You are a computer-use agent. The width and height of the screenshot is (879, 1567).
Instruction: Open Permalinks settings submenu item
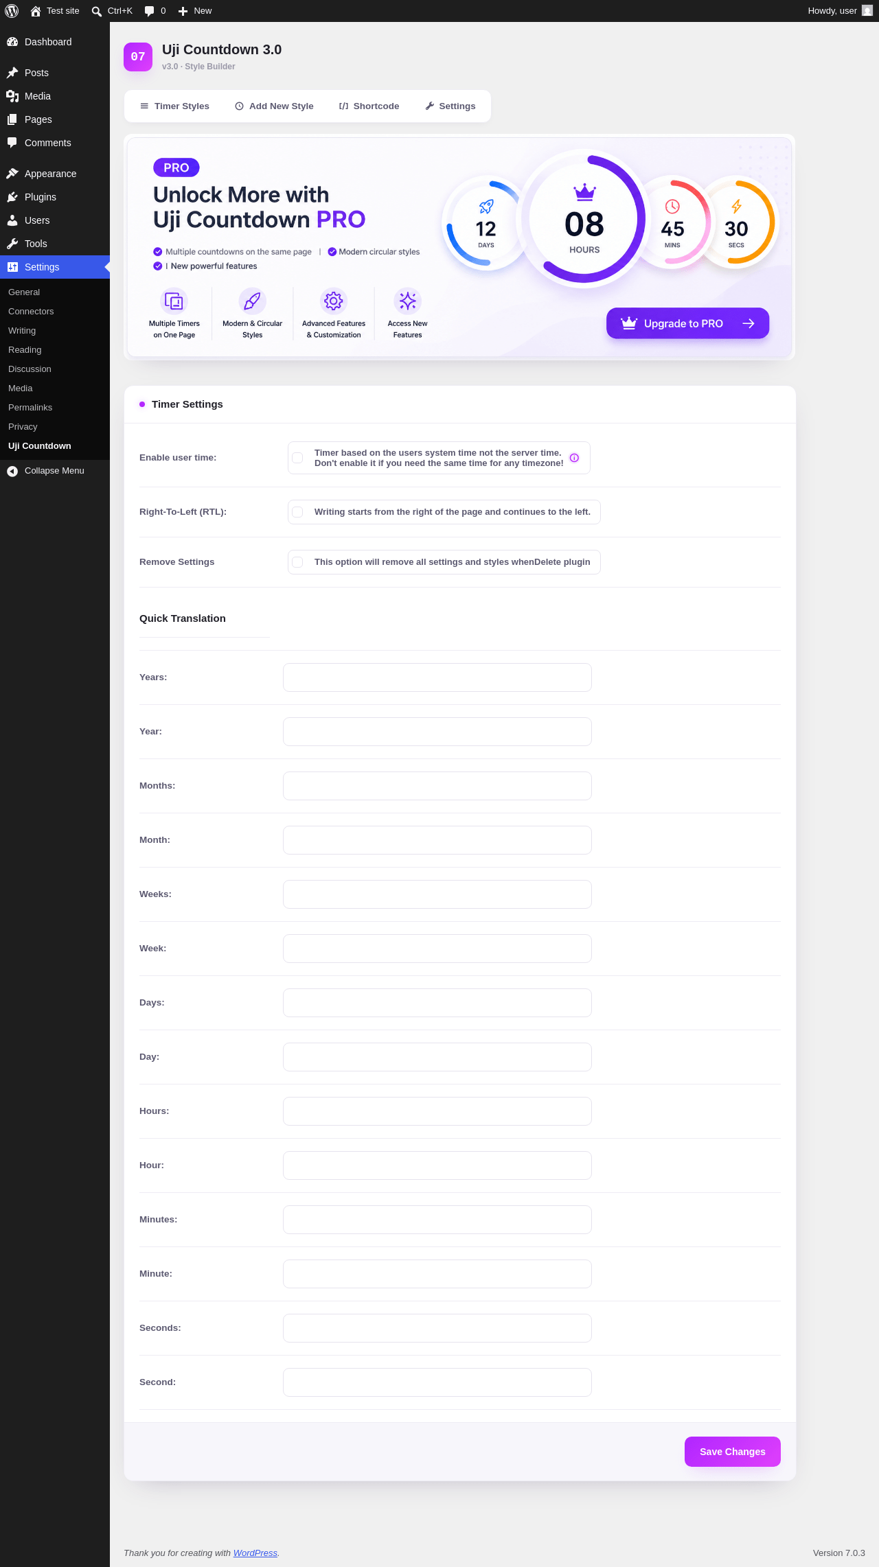tap(30, 408)
